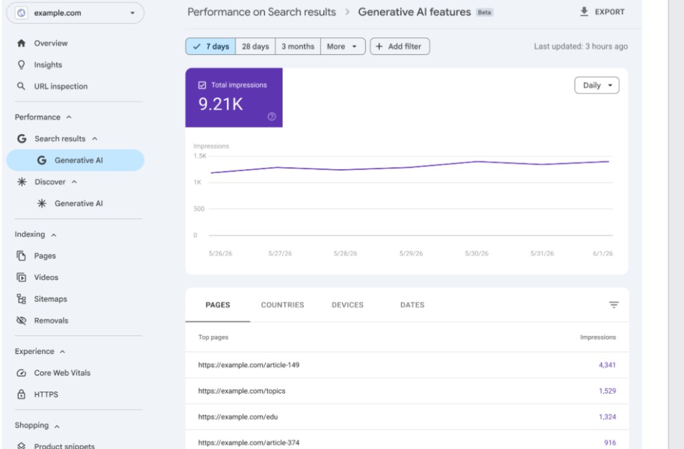Collapse the Discover group
The height and width of the screenshot is (449, 684).
[x=74, y=182]
